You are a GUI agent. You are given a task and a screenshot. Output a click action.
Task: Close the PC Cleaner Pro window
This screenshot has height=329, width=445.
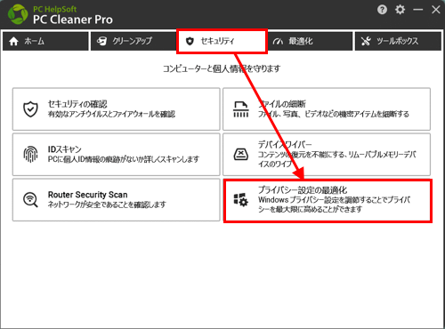tap(436, 10)
